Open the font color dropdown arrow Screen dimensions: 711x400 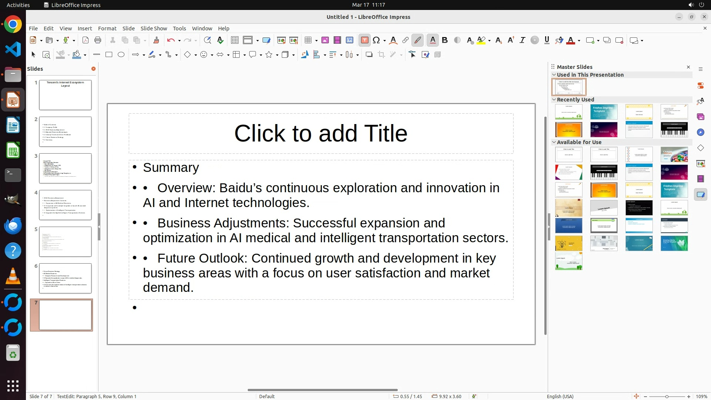pyautogui.click(x=579, y=41)
